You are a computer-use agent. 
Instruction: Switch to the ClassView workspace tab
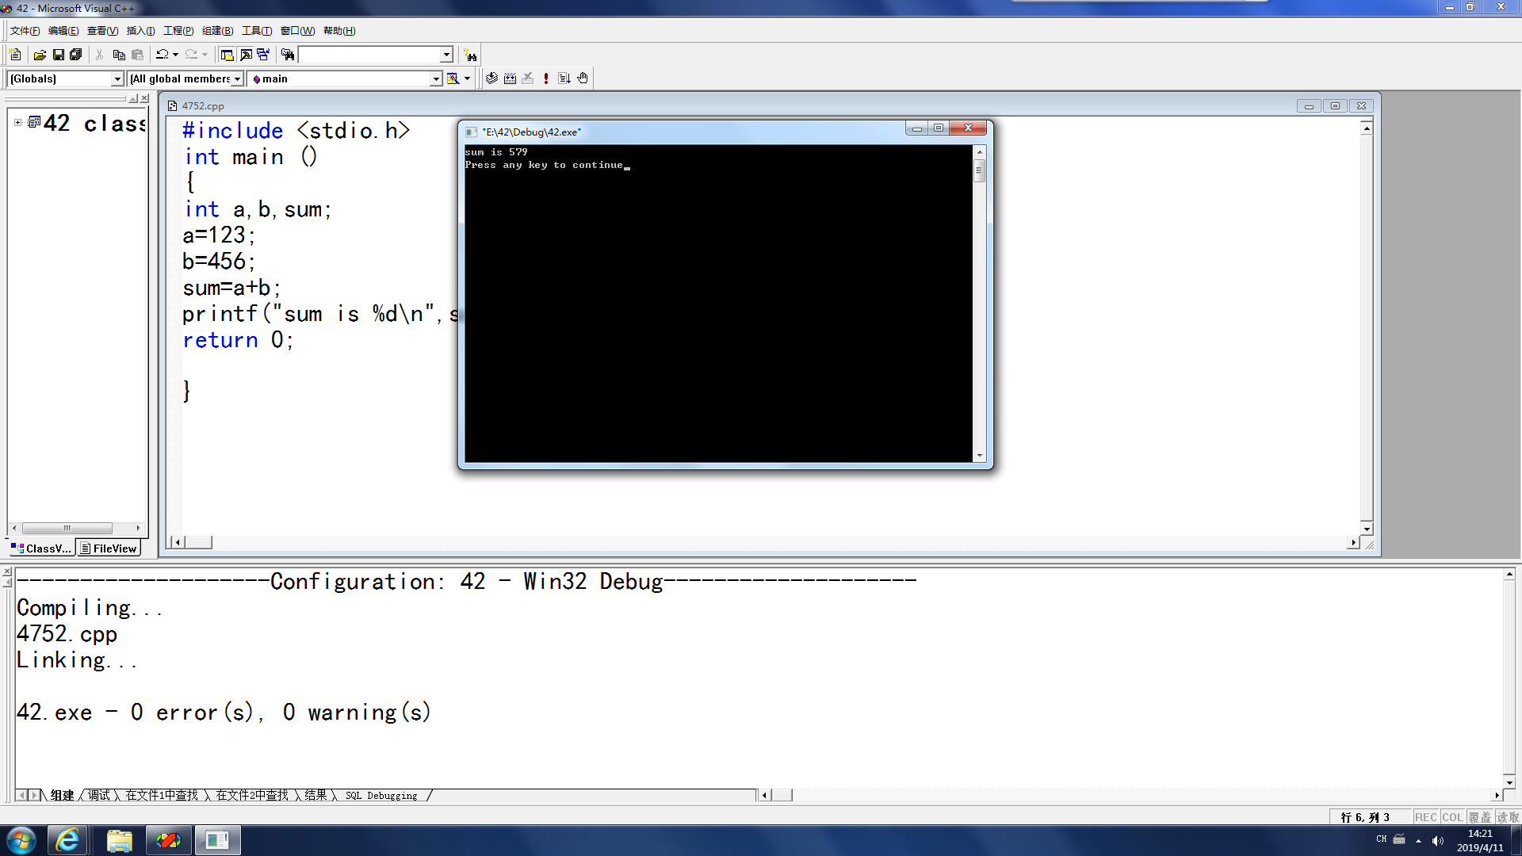41,548
